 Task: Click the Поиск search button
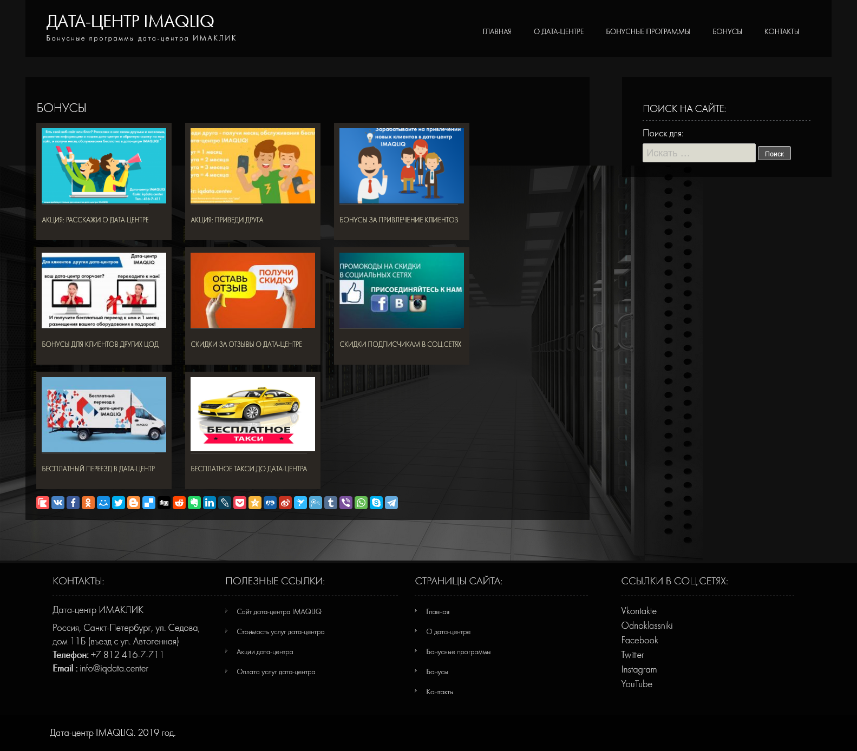click(x=774, y=154)
